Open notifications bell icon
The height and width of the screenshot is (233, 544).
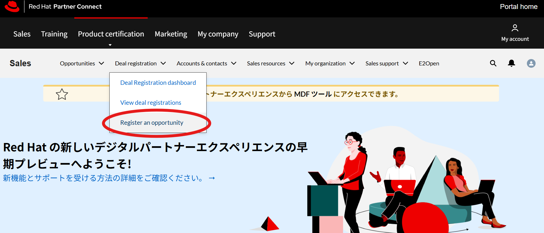click(512, 63)
